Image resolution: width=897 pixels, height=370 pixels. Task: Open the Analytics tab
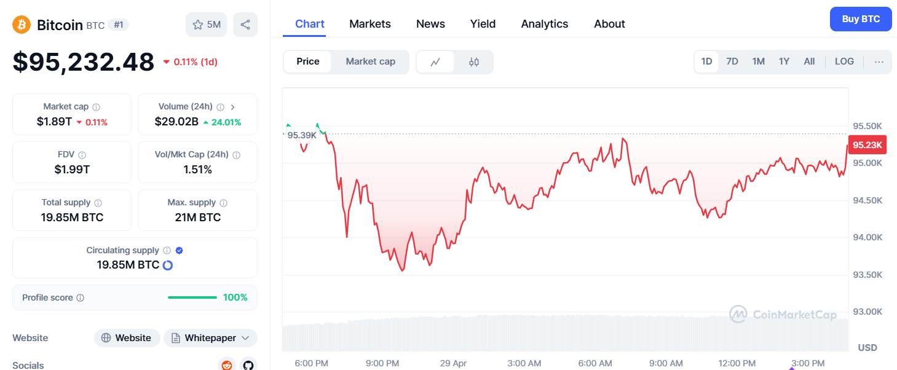click(x=544, y=24)
